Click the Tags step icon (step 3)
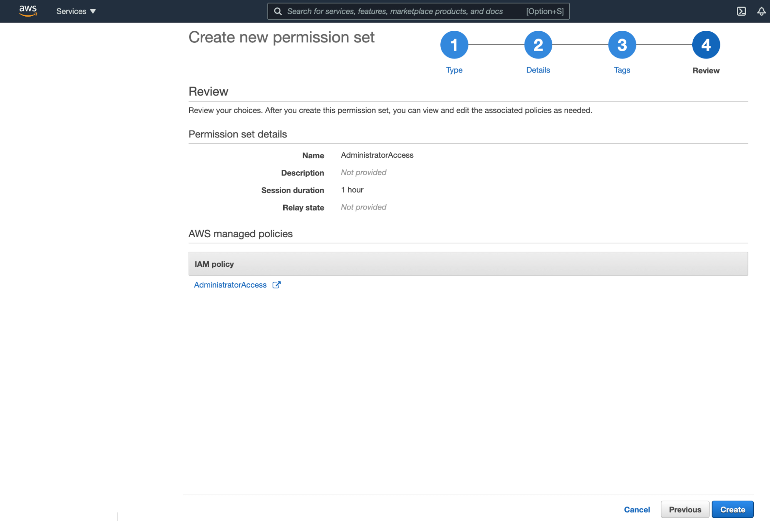Screen dimensions: 770x521 622,45
